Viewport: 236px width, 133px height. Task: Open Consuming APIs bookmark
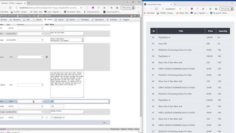click(112, 12)
